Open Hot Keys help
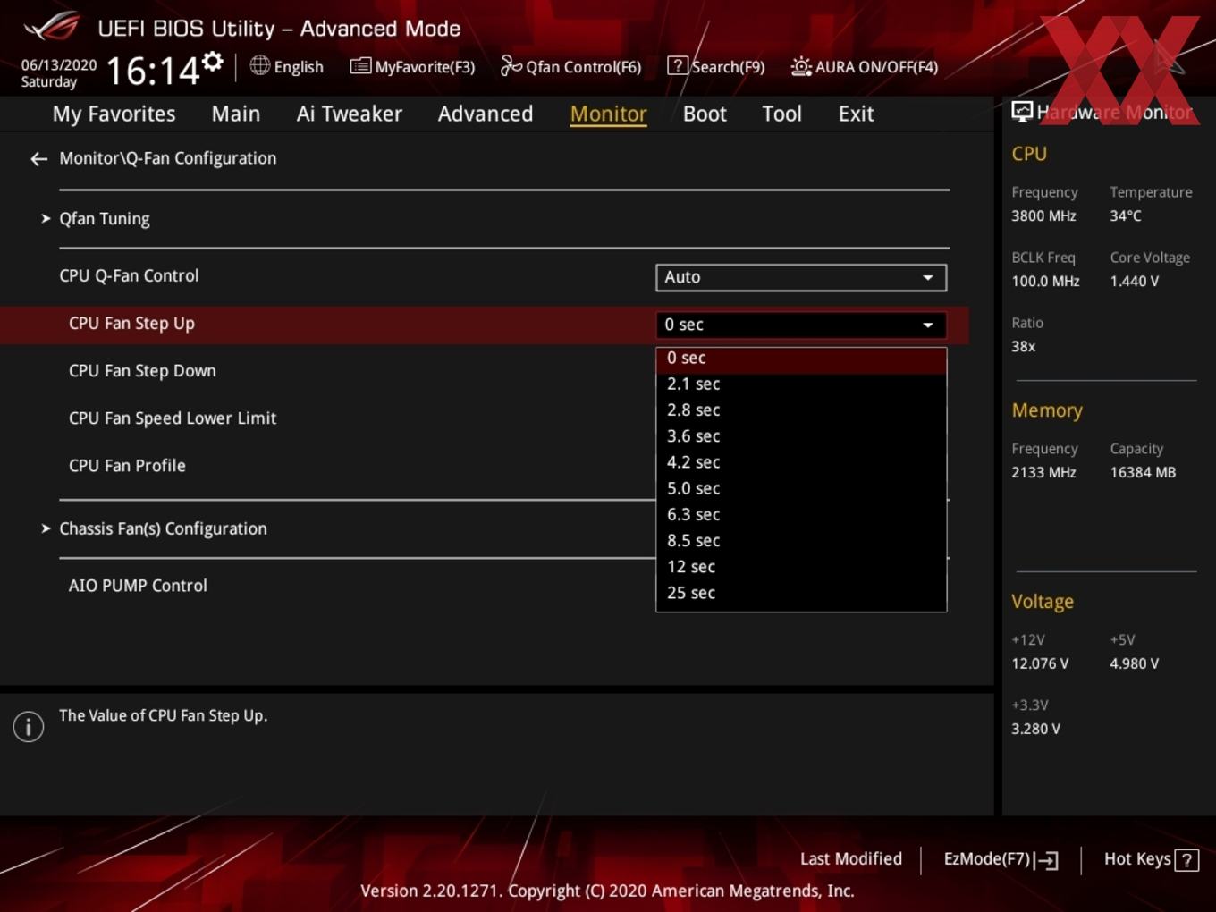The height and width of the screenshot is (912, 1216). pos(1152,859)
